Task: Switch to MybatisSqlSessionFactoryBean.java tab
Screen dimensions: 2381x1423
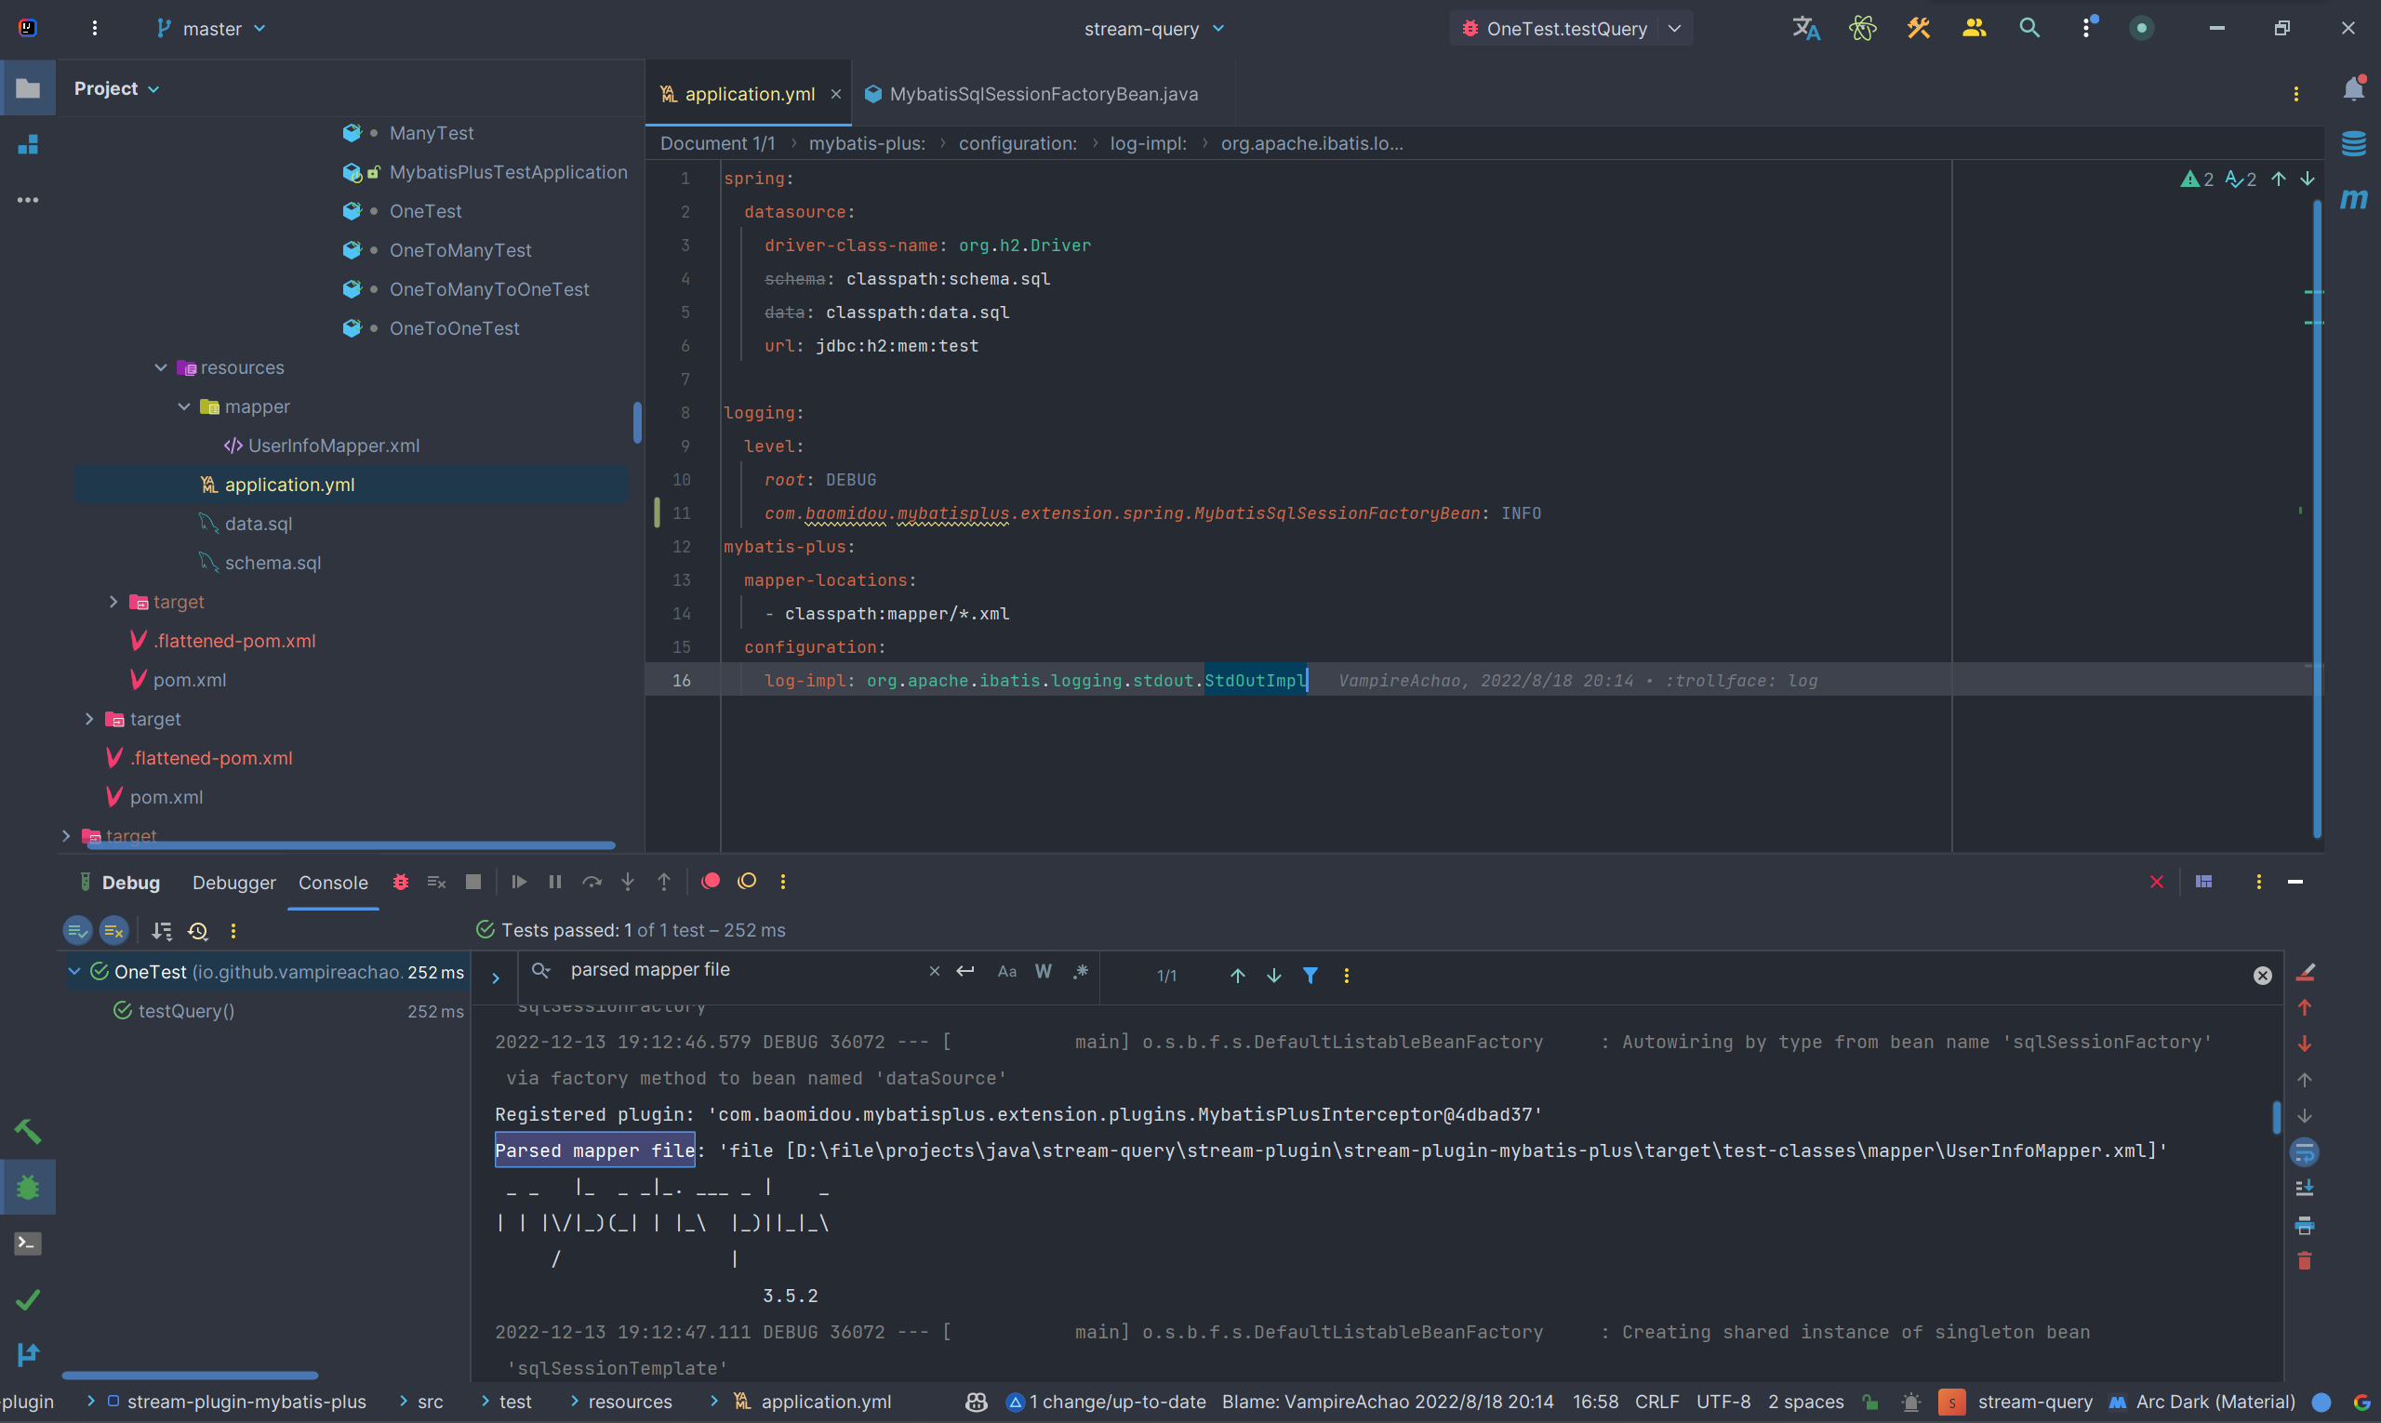Action: pyautogui.click(x=1043, y=94)
